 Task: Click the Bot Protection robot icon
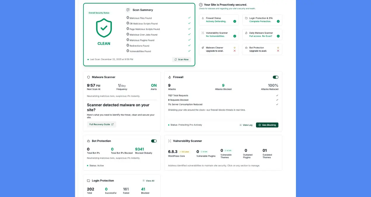point(88,141)
